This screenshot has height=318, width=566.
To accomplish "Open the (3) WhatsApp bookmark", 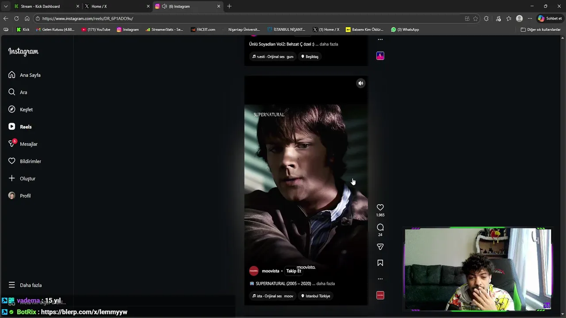I will point(405,30).
